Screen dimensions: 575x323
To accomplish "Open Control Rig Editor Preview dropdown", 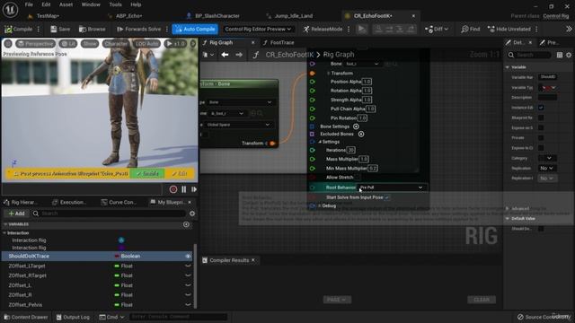I will pyautogui.click(x=258, y=29).
